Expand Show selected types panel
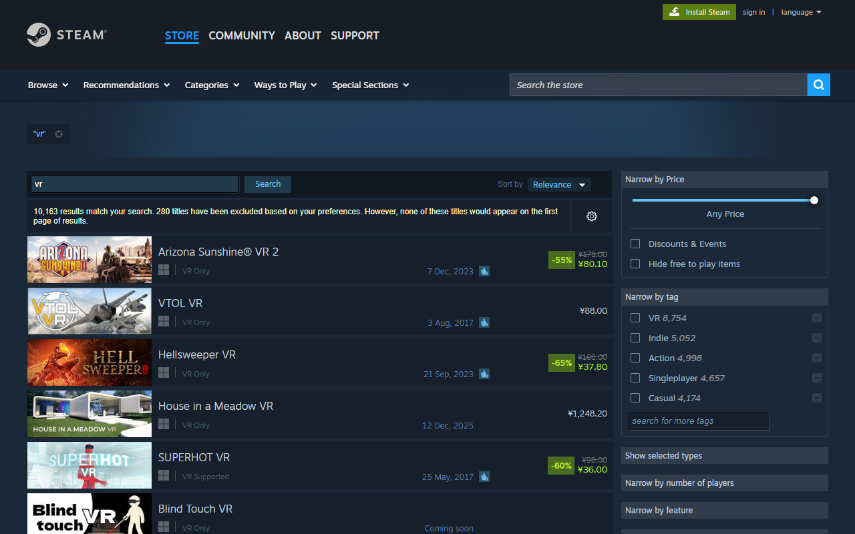The height and width of the screenshot is (534, 855). click(x=725, y=455)
